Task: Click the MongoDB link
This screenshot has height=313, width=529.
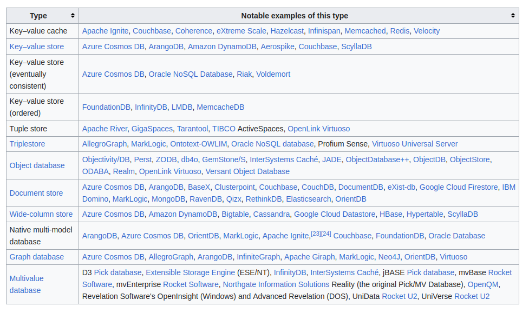Action: pos(168,199)
